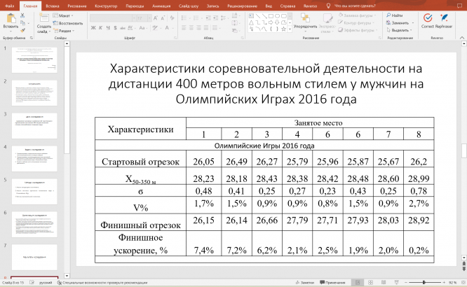The height and width of the screenshot is (287, 467).
Task: Switch to Reading view icon
Action: click(384, 283)
